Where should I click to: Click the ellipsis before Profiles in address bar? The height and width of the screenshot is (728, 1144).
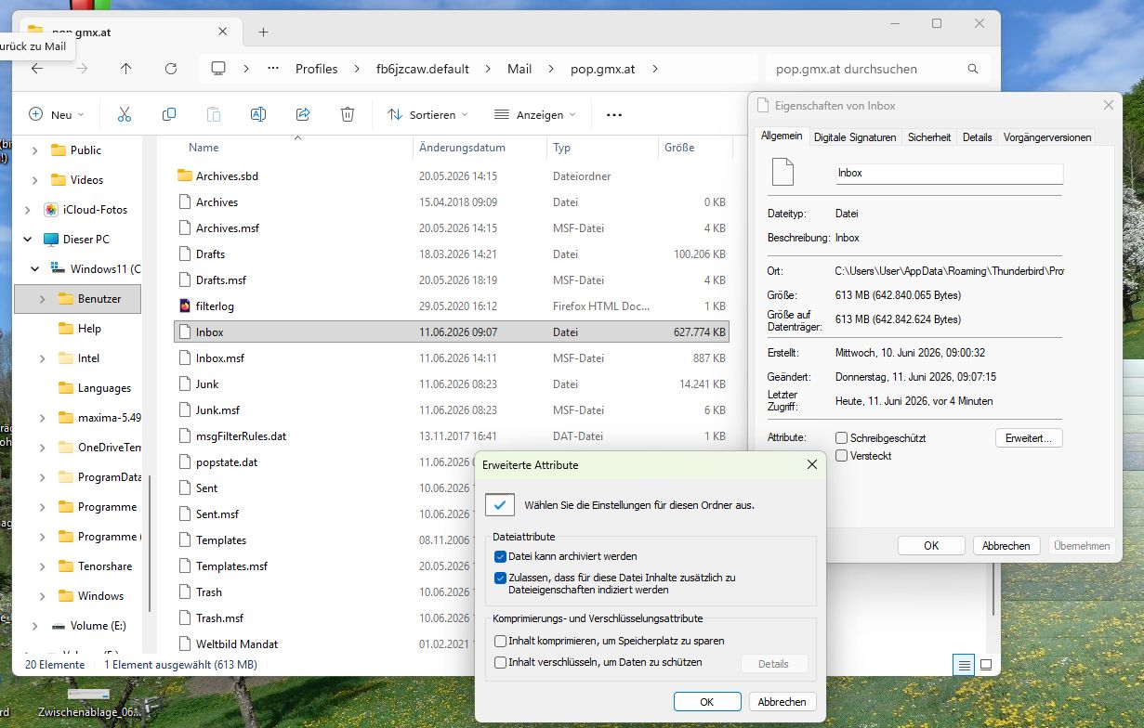pyautogui.click(x=273, y=69)
